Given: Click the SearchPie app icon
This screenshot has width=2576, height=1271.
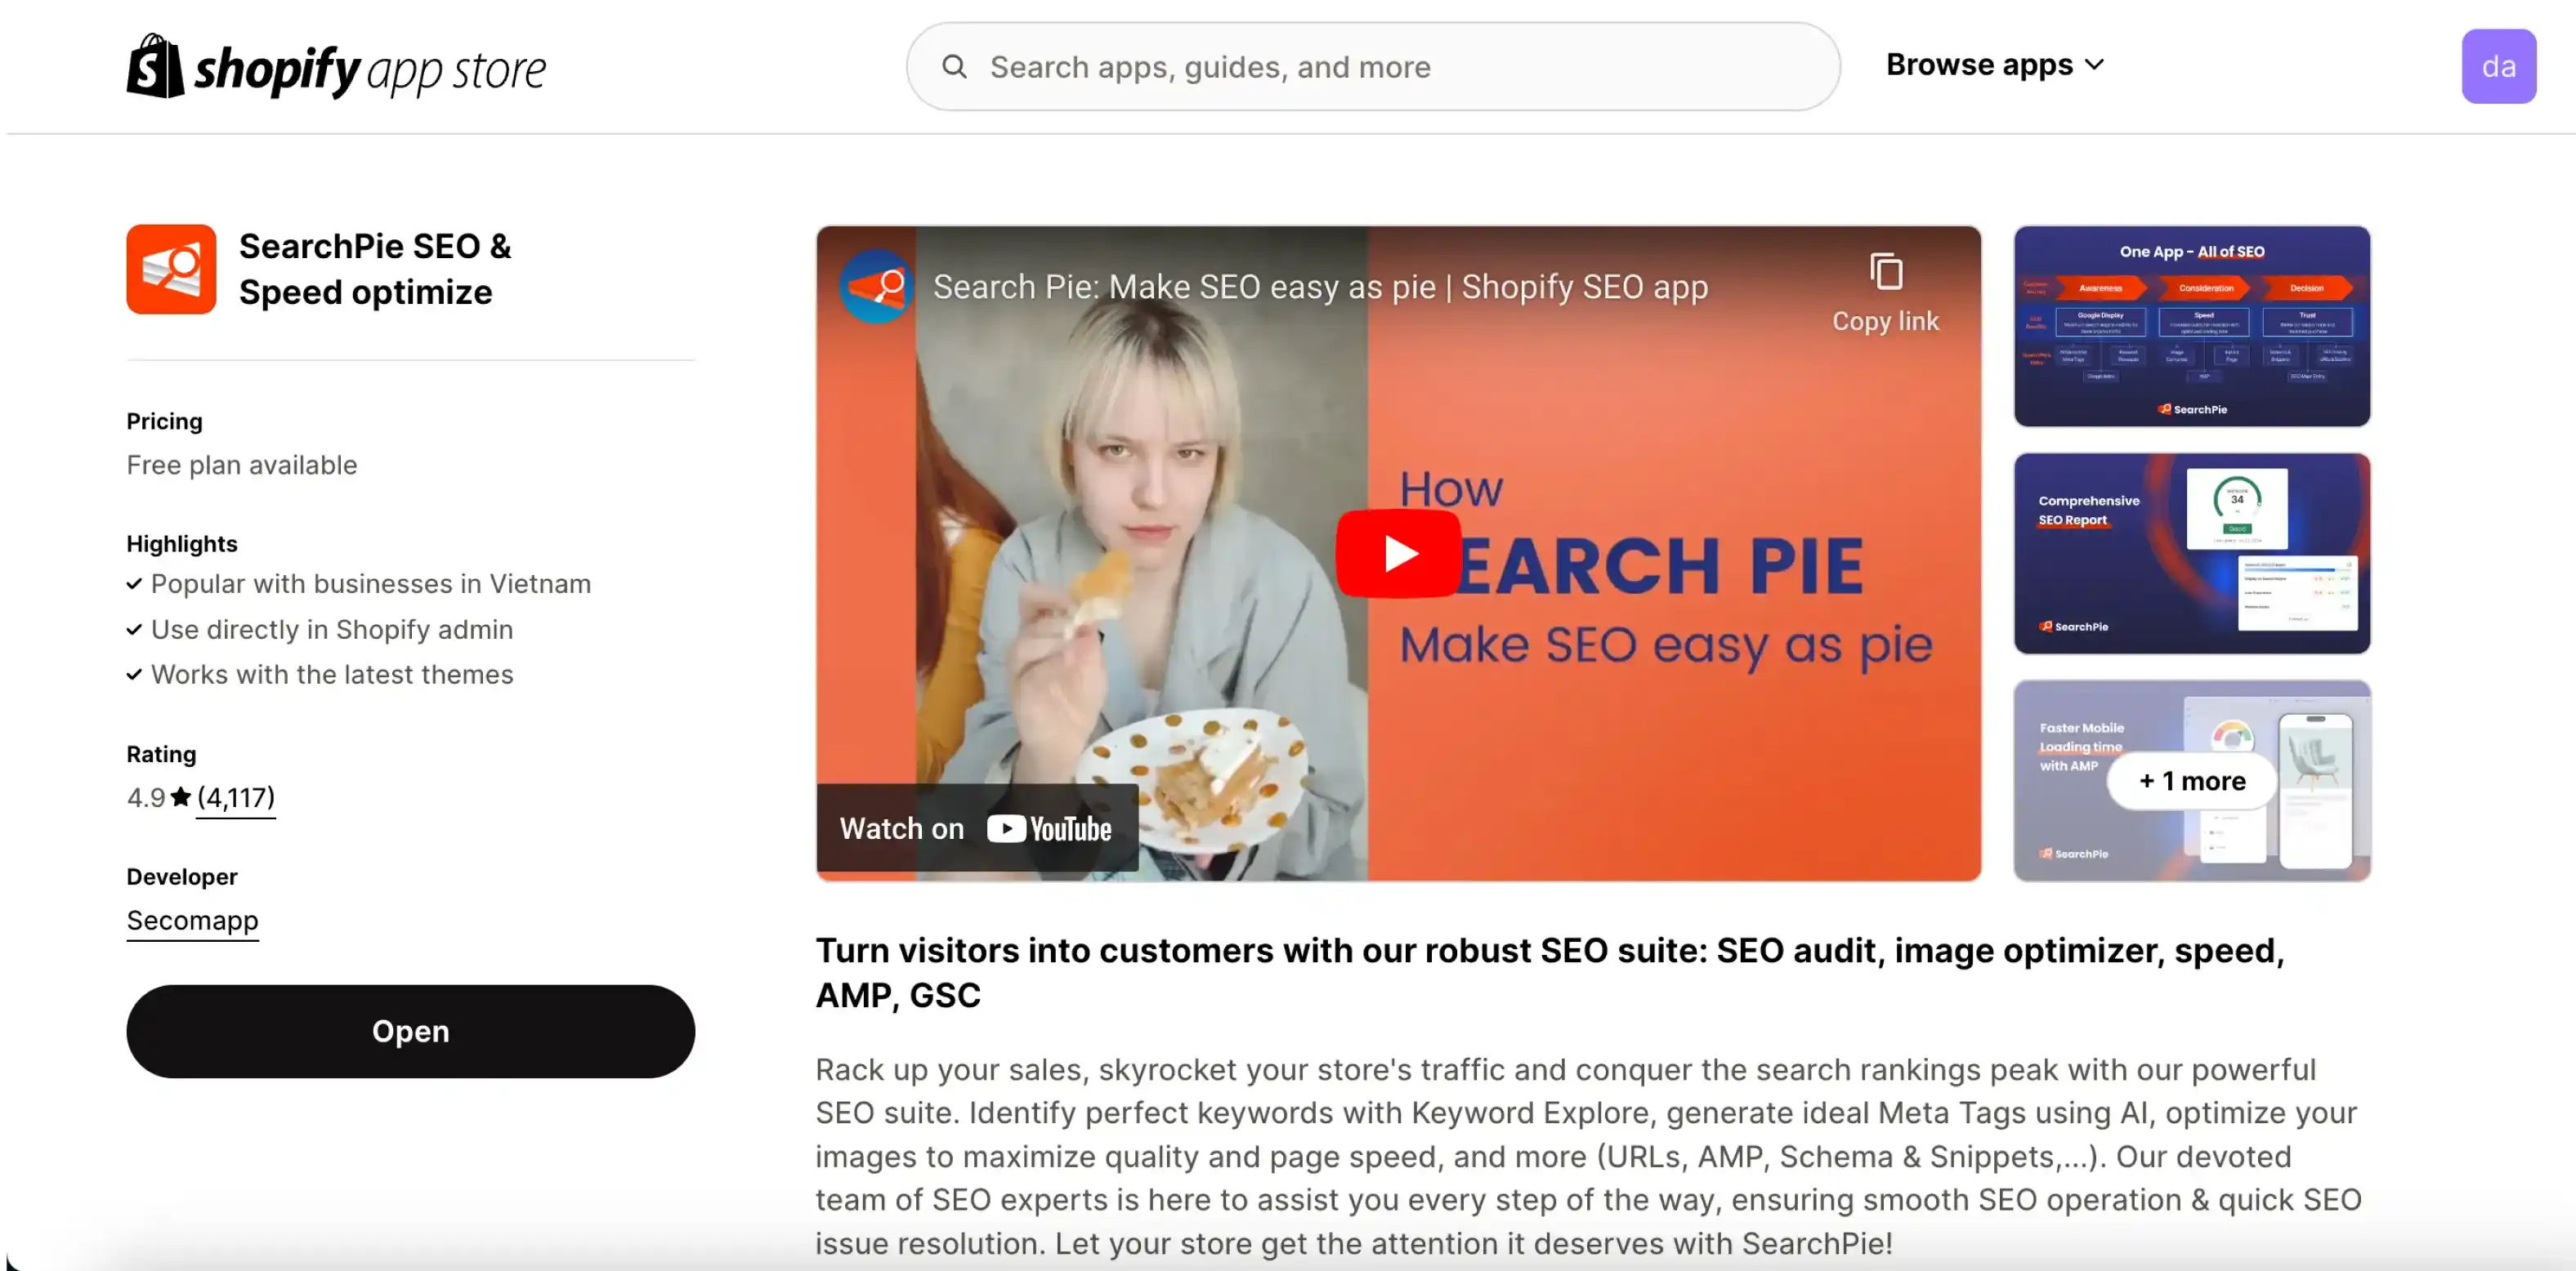Looking at the screenshot, I should click(x=171, y=270).
